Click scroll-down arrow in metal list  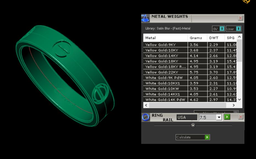tap(239, 99)
